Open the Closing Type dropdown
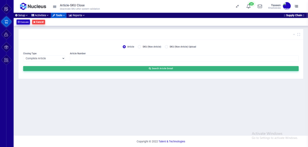Viewport: 308px width, 147px height. (x=44, y=58)
